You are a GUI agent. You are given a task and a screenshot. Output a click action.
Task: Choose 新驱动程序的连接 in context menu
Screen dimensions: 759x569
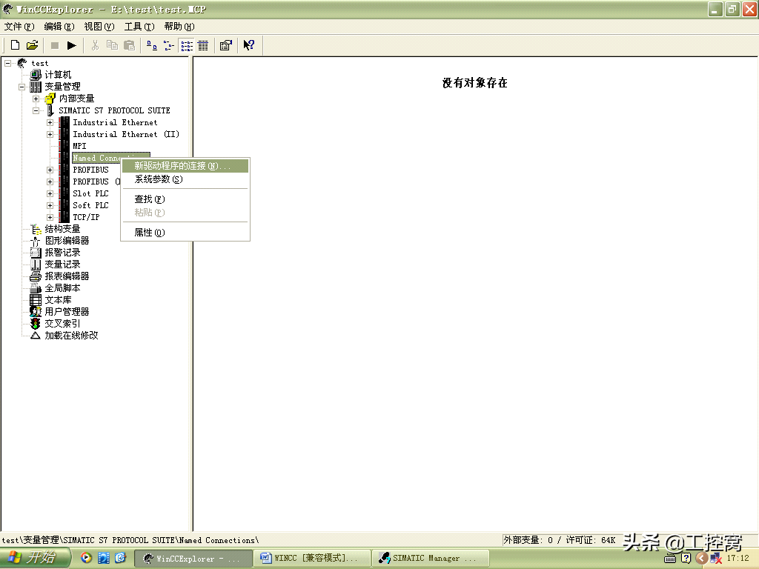[182, 166]
